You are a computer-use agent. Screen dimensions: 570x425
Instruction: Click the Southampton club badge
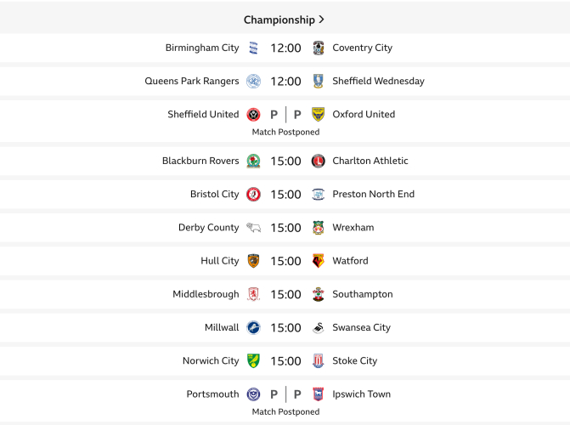tap(319, 295)
